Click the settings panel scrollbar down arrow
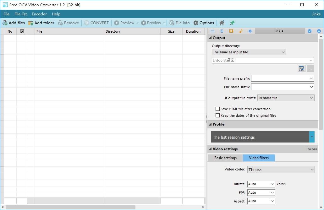Image resolution: width=324 pixels, height=210 pixels. pos(321,207)
